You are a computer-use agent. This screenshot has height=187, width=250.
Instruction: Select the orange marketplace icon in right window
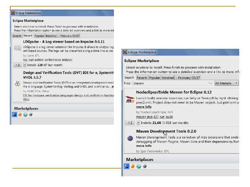pyautogui.click(x=133, y=166)
